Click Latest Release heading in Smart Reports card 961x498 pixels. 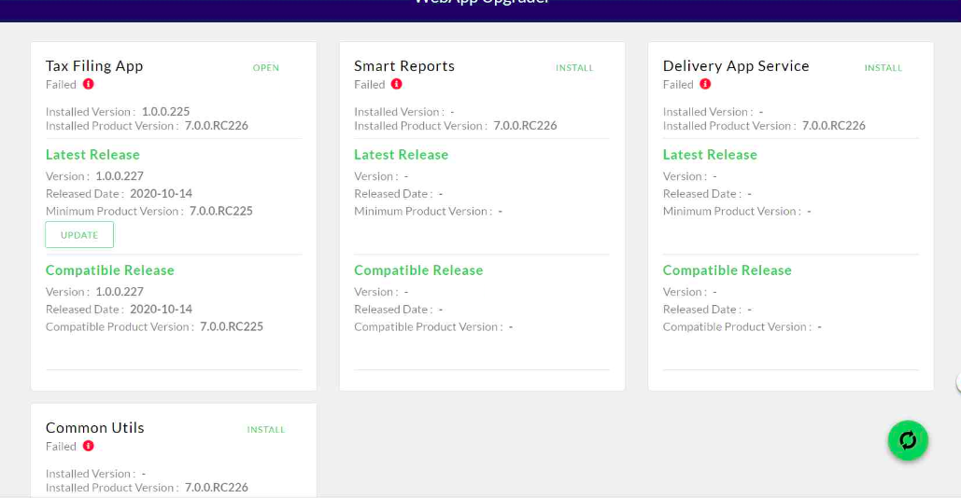401,155
